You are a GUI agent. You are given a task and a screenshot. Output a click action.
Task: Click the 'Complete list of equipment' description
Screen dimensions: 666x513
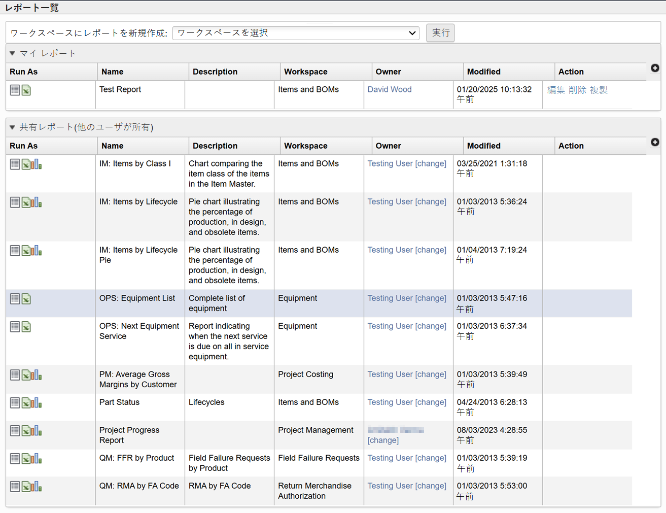217,303
